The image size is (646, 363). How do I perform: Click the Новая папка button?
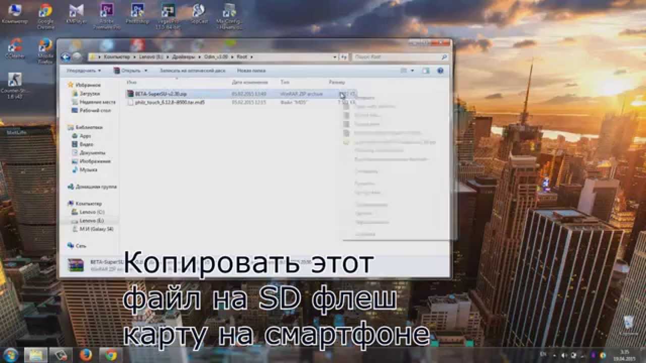tap(251, 71)
